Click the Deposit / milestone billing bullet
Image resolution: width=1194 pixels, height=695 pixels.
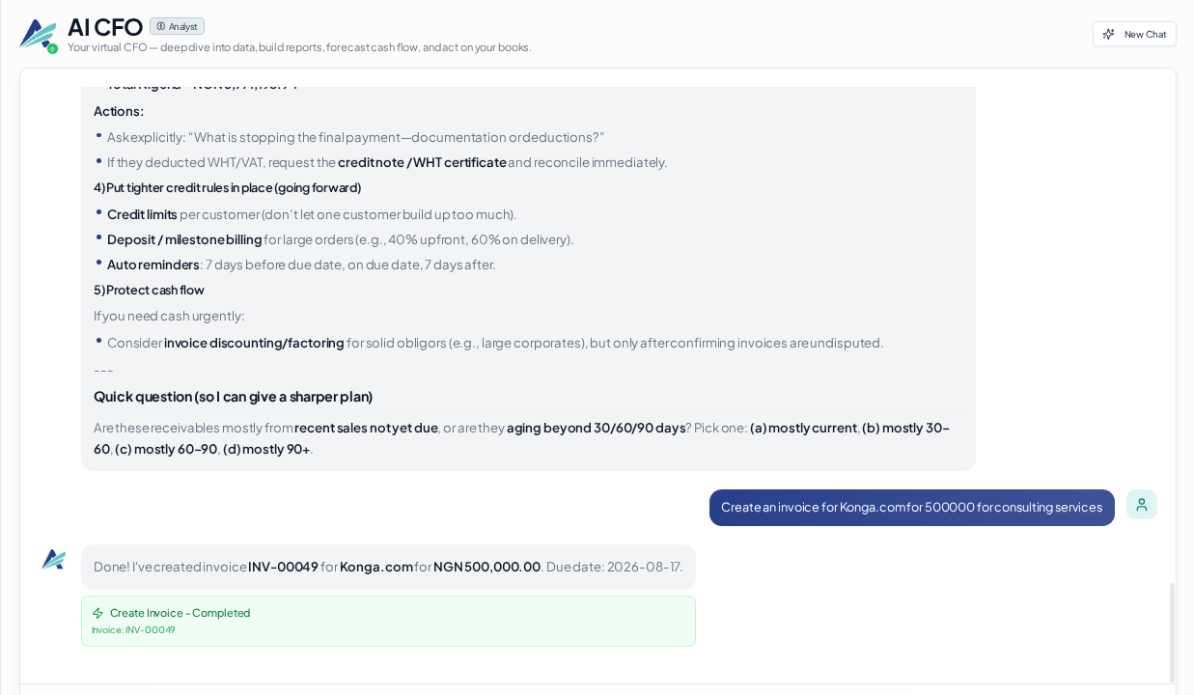pos(340,239)
